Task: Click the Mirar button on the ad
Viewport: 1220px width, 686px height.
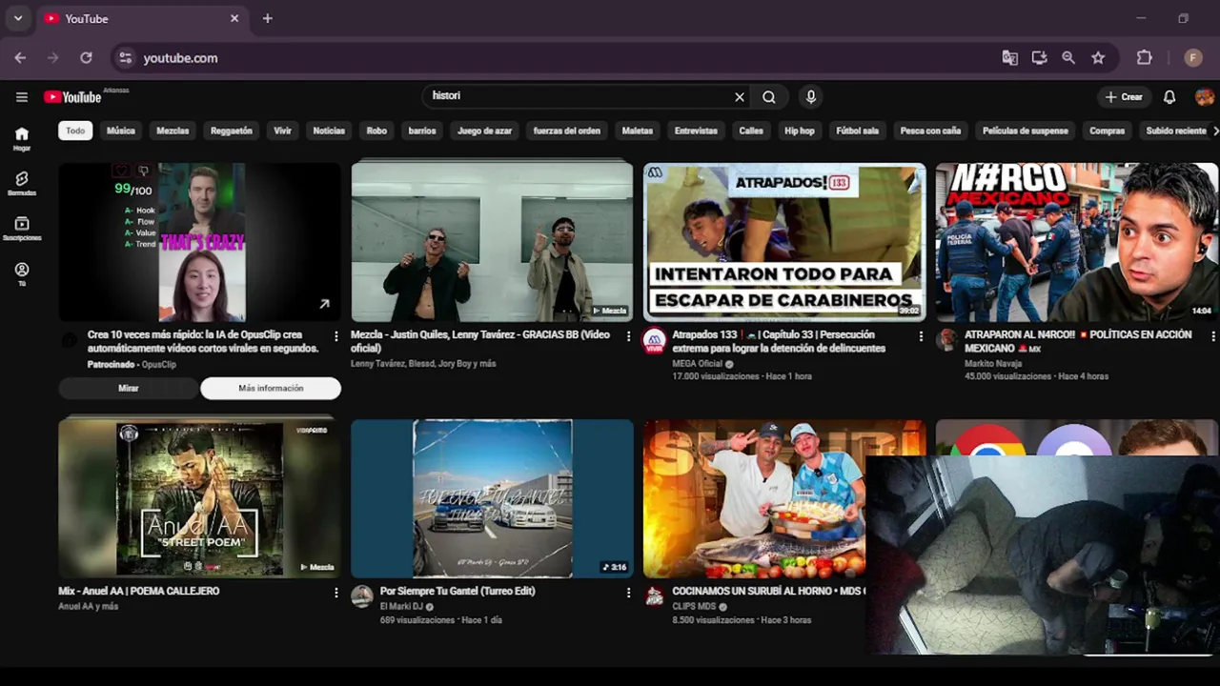Action: 129,388
